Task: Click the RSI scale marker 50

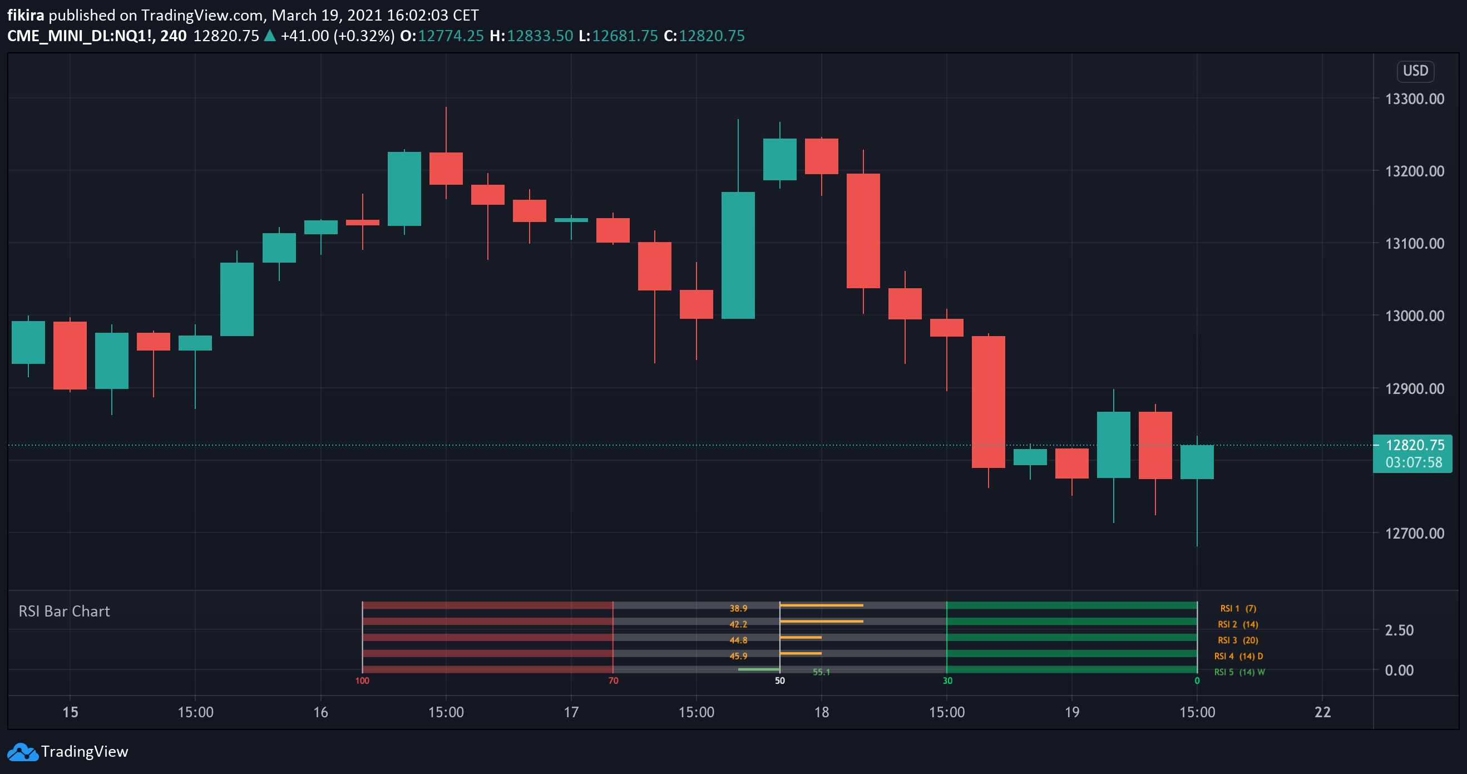Action: click(779, 681)
